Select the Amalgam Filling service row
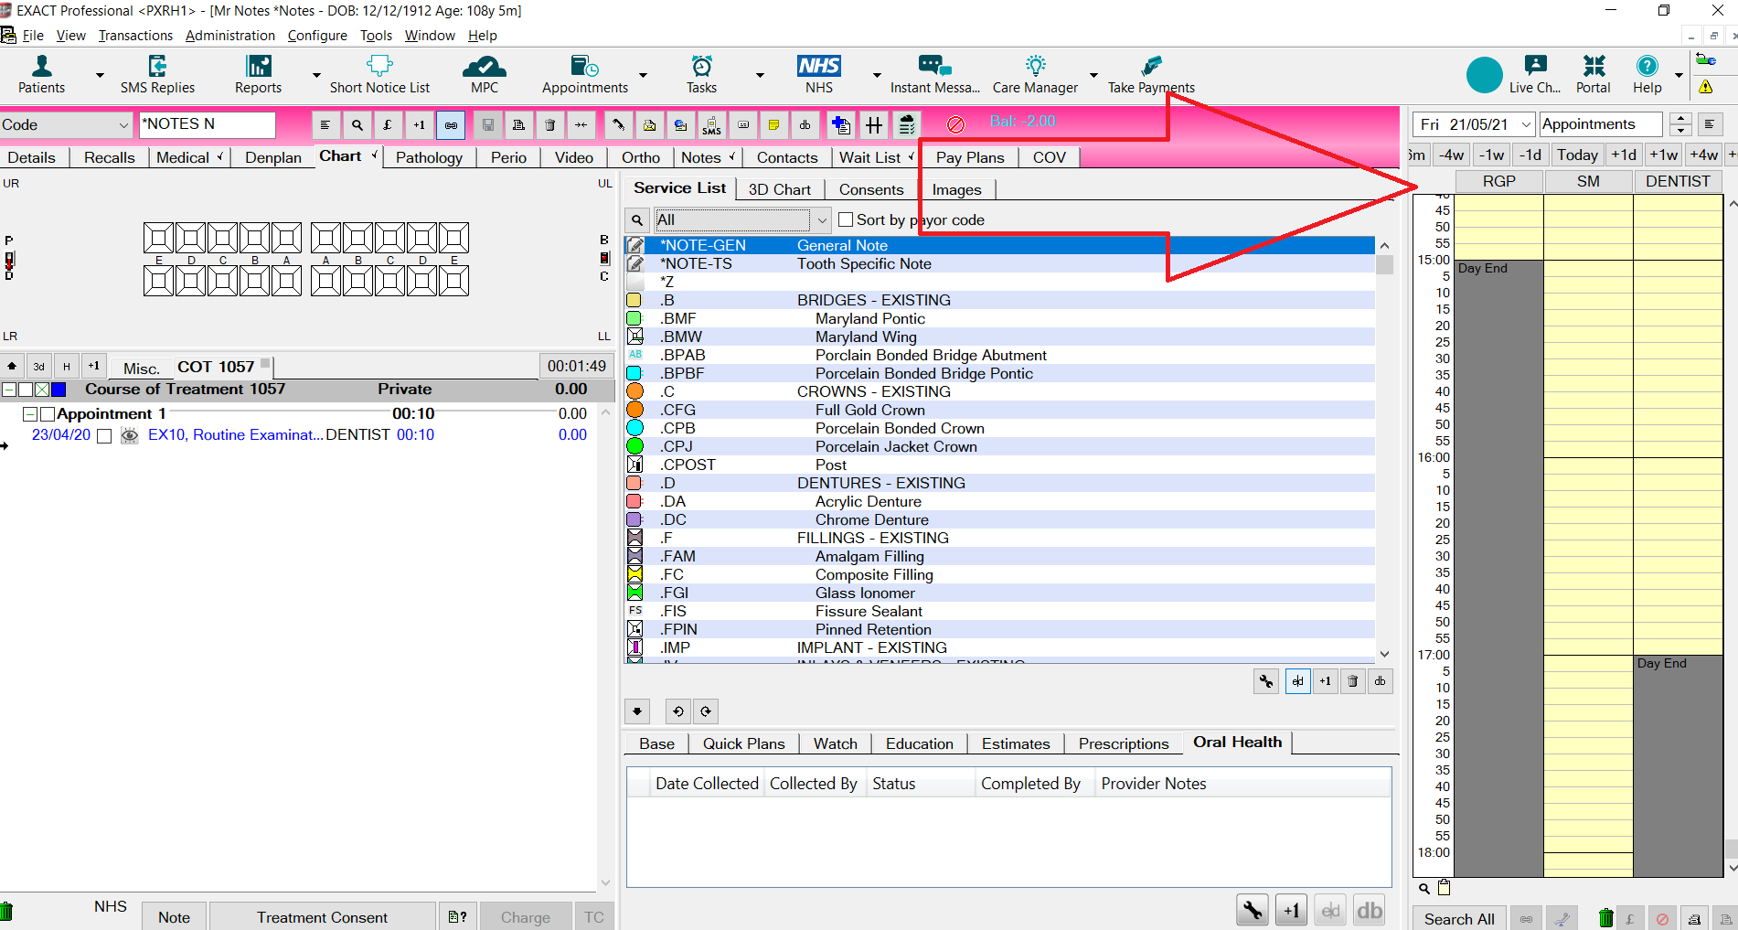The image size is (1738, 930). click(x=1000, y=556)
